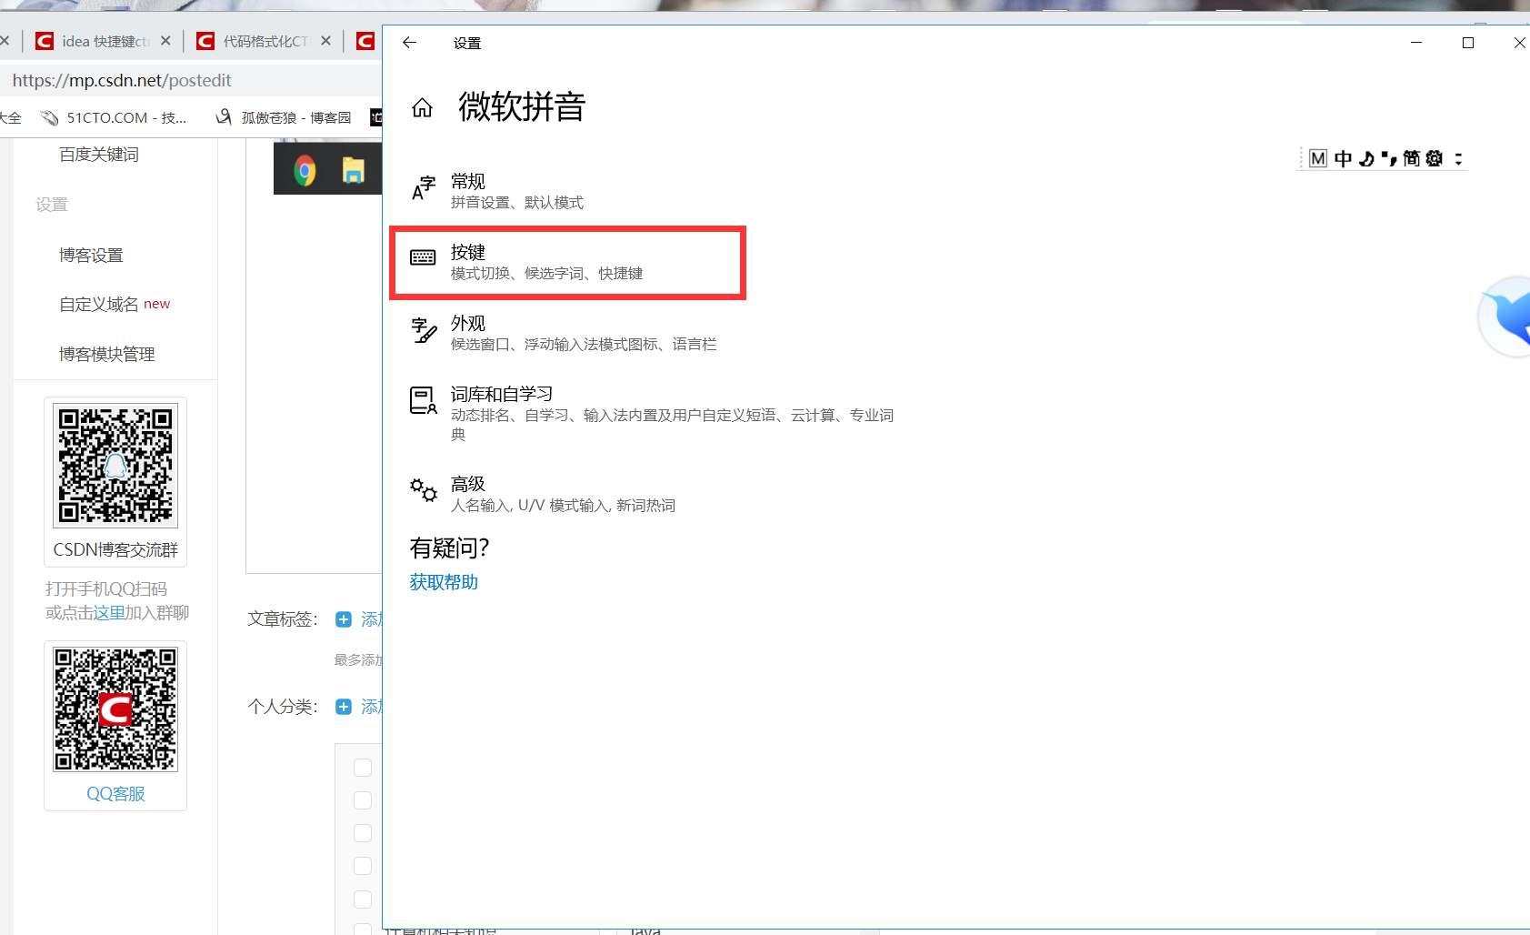Toggle full/half-width mode with moon icon
Viewport: 1530px width, 935px height.
1366,157
